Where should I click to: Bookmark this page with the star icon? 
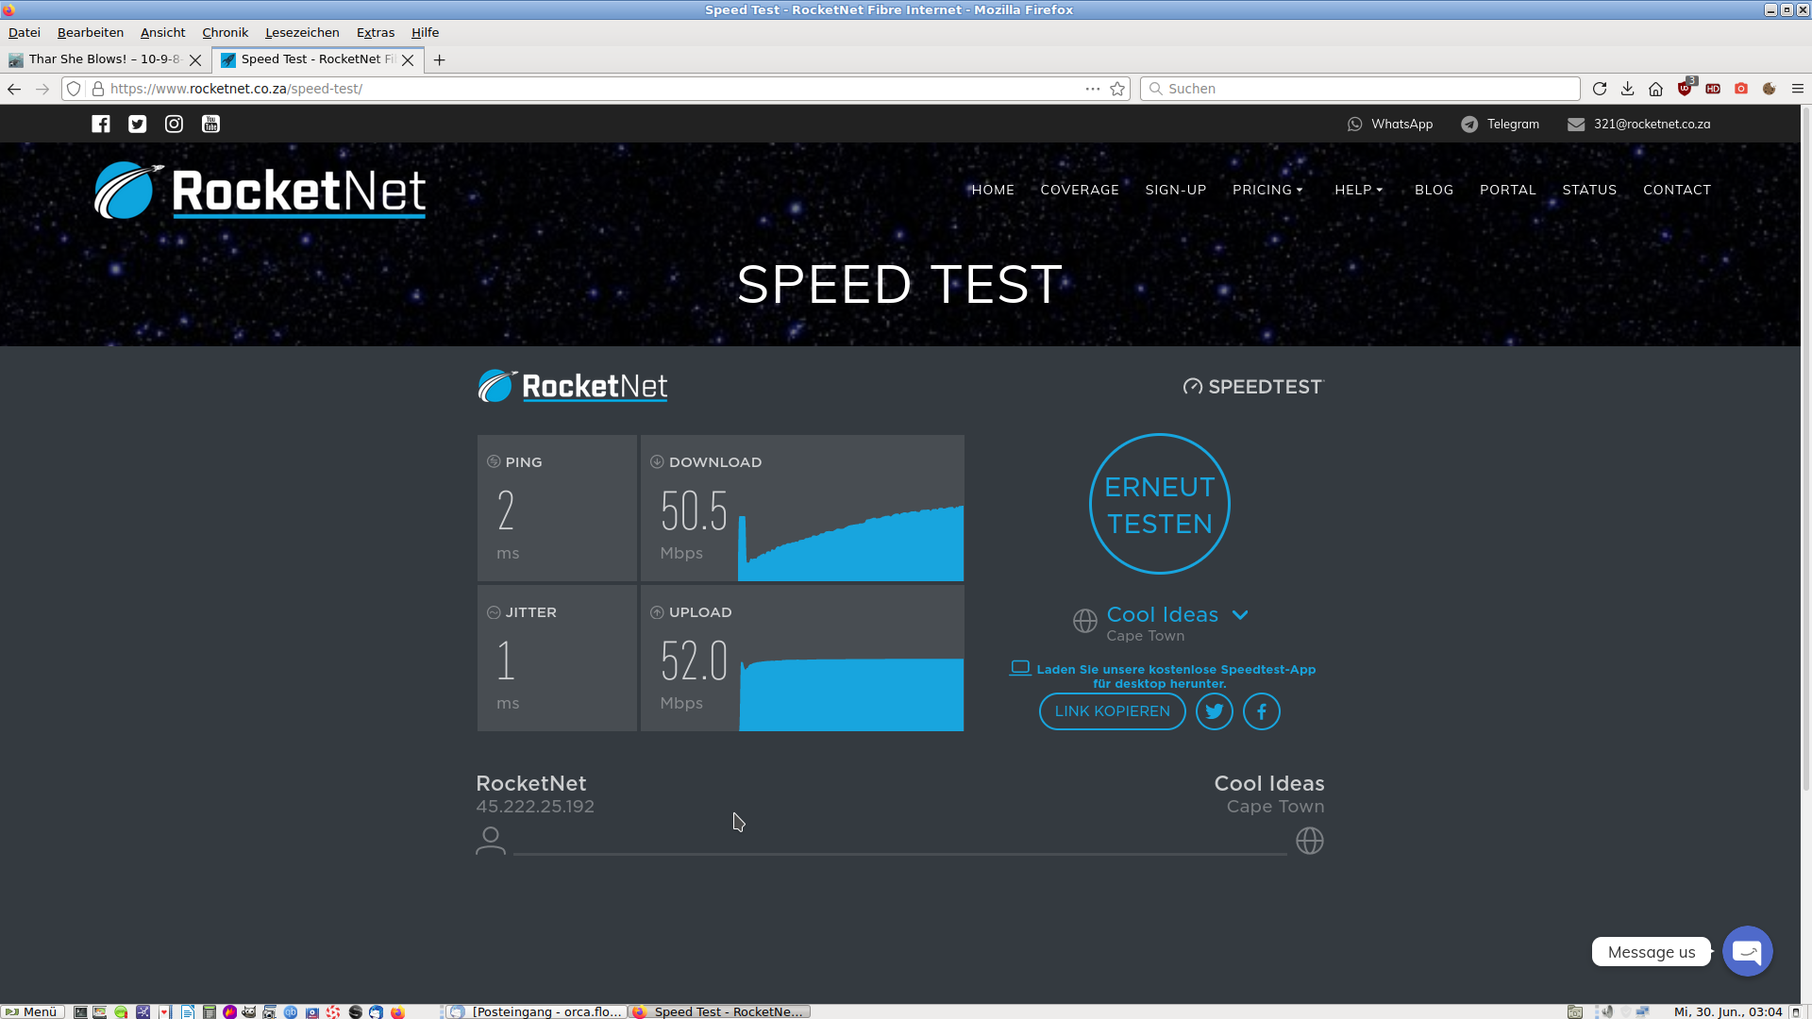tap(1117, 89)
